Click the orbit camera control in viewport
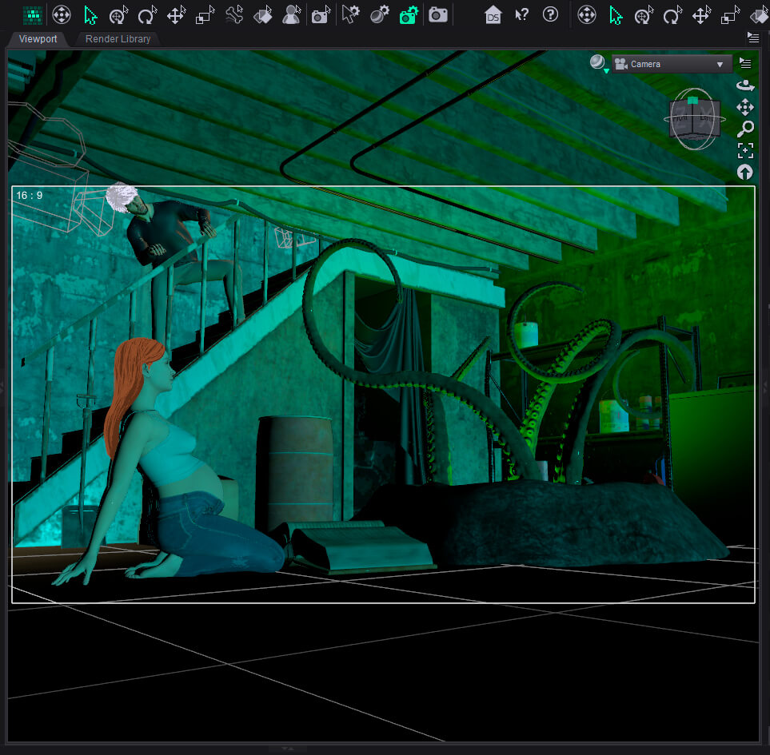The image size is (770, 755). pyautogui.click(x=745, y=85)
